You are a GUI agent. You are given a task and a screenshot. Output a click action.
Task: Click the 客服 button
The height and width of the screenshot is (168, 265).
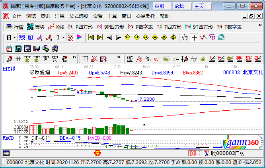(162, 6)
